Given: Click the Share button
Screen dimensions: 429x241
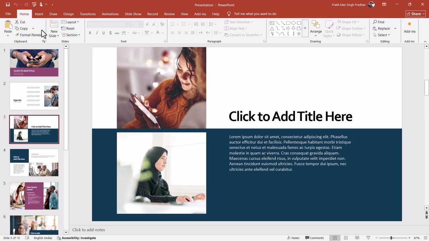Looking at the screenshot, I should (x=415, y=14).
